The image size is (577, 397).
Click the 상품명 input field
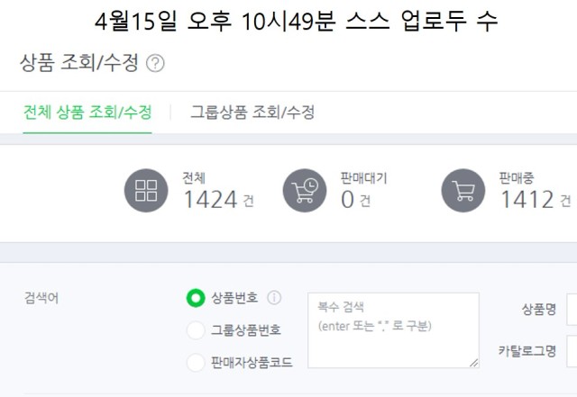(x=572, y=310)
